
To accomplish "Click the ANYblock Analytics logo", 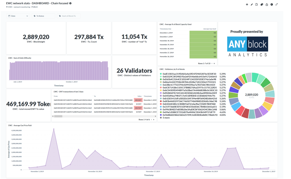I will (248, 47).
